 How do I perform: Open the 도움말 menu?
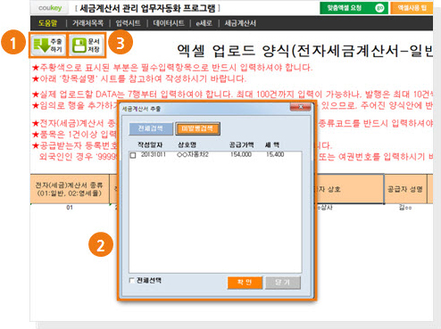[x=47, y=23]
